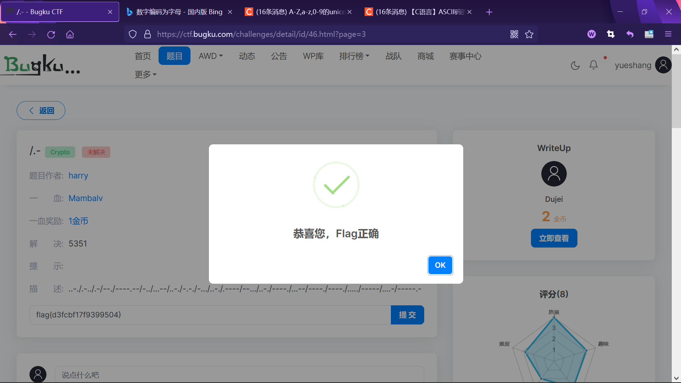Image resolution: width=681 pixels, height=383 pixels.
Task: Click the page vertical scrollbar thumb
Action: (x=676, y=90)
